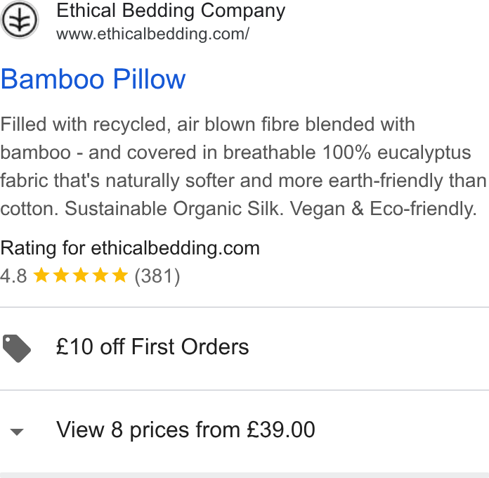Expand prices using the small down arrow

pyautogui.click(x=17, y=432)
